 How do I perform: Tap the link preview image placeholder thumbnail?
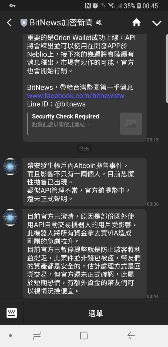click(131, 124)
